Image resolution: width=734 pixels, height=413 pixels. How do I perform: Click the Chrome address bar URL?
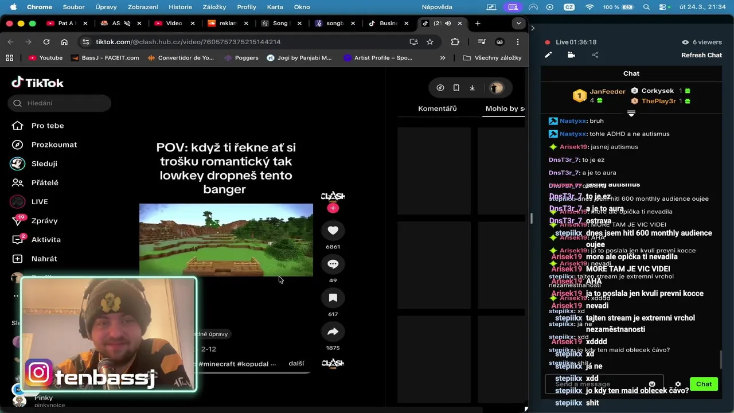pos(188,42)
